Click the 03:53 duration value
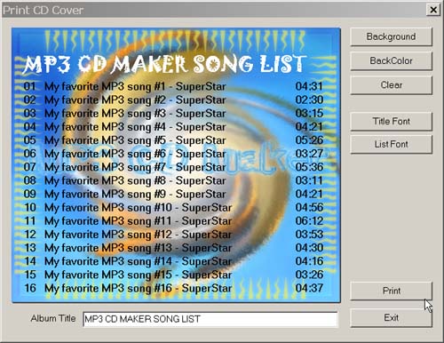 tap(309, 235)
